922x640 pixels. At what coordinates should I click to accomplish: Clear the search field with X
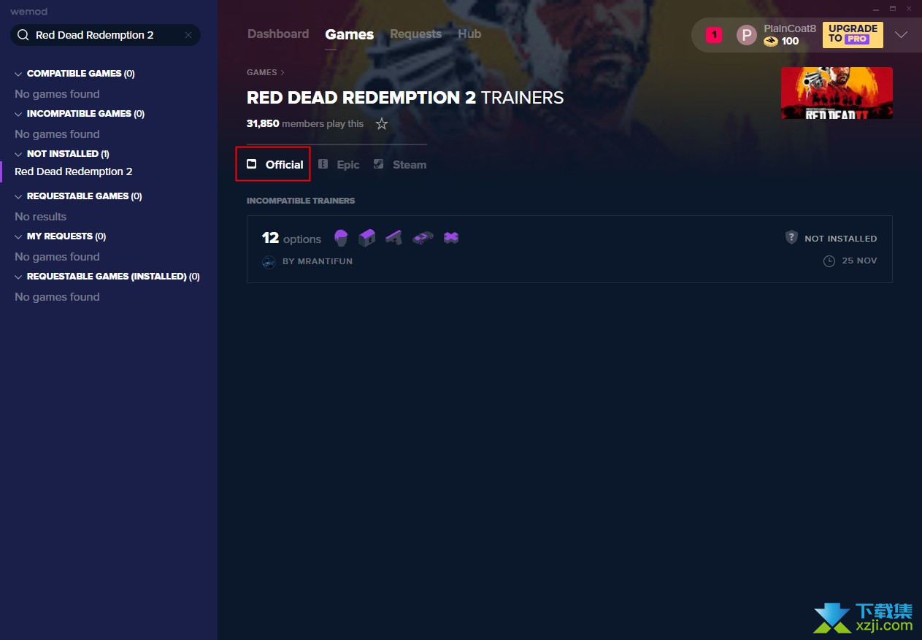tap(188, 35)
